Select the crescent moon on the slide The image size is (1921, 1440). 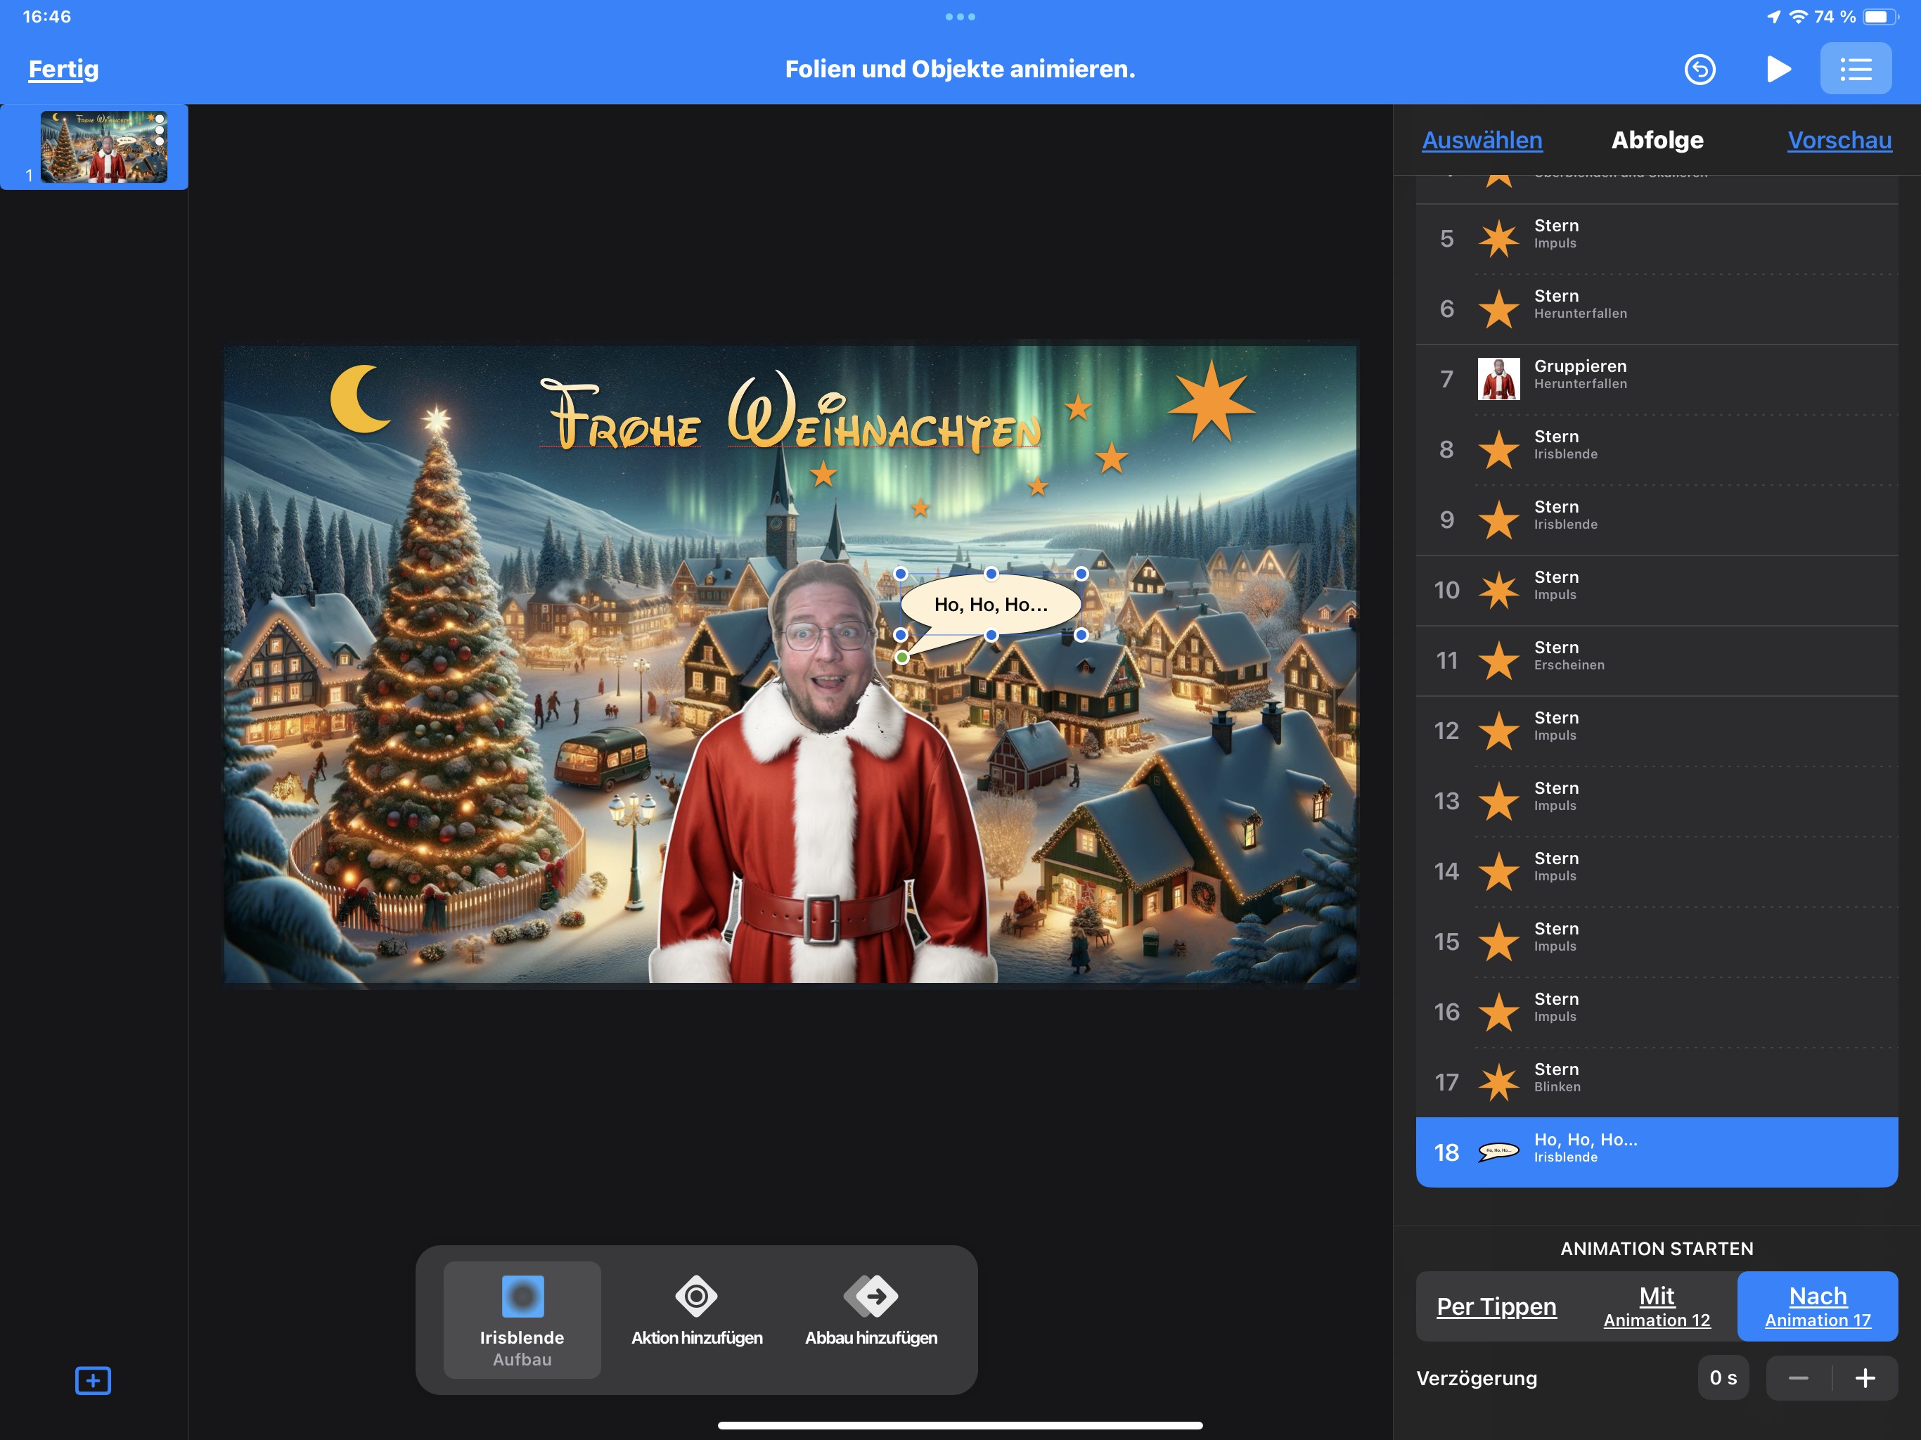pyautogui.click(x=359, y=399)
